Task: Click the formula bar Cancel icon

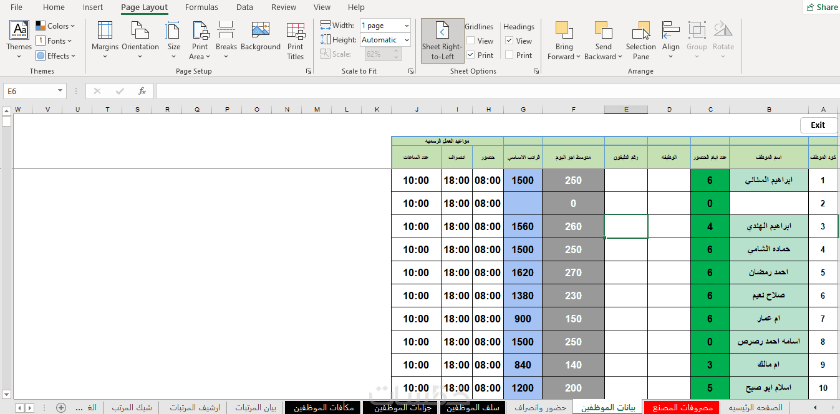Action: [x=97, y=91]
